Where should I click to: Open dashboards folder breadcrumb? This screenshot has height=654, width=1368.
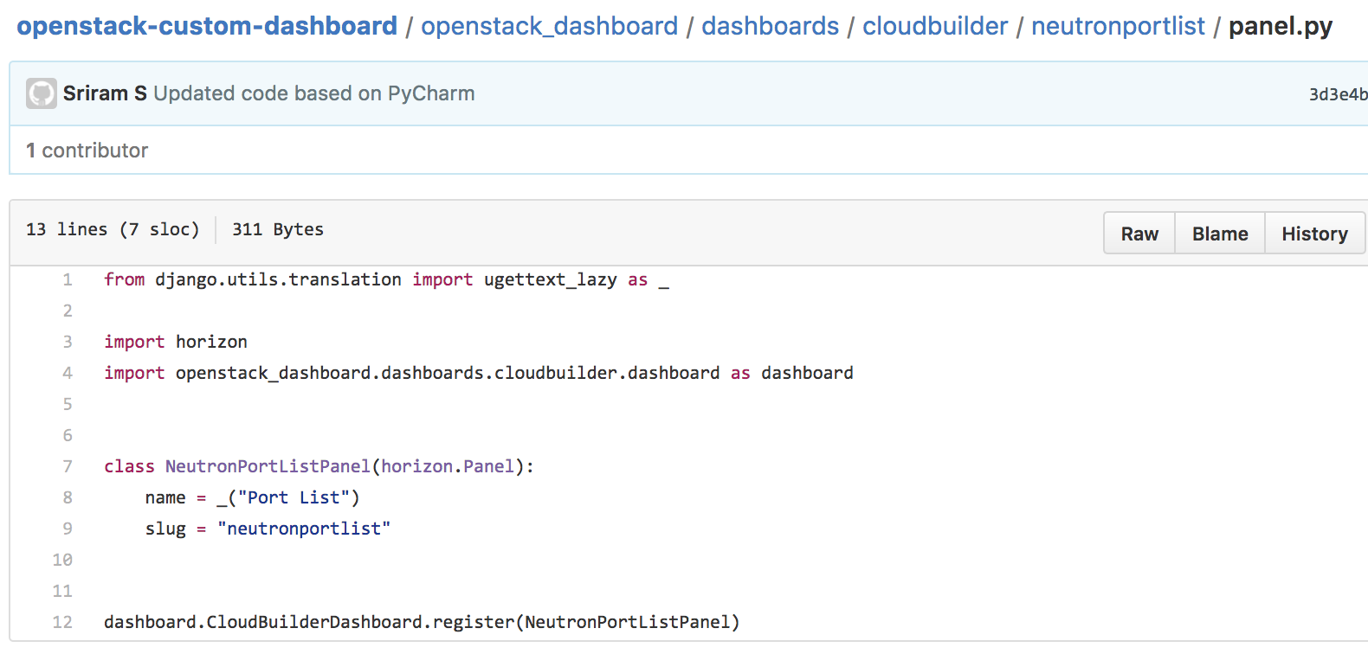tap(770, 26)
